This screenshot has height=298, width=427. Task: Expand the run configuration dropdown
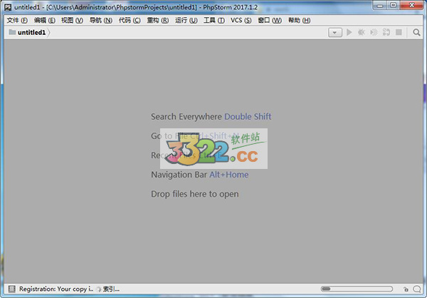pyautogui.click(x=336, y=33)
